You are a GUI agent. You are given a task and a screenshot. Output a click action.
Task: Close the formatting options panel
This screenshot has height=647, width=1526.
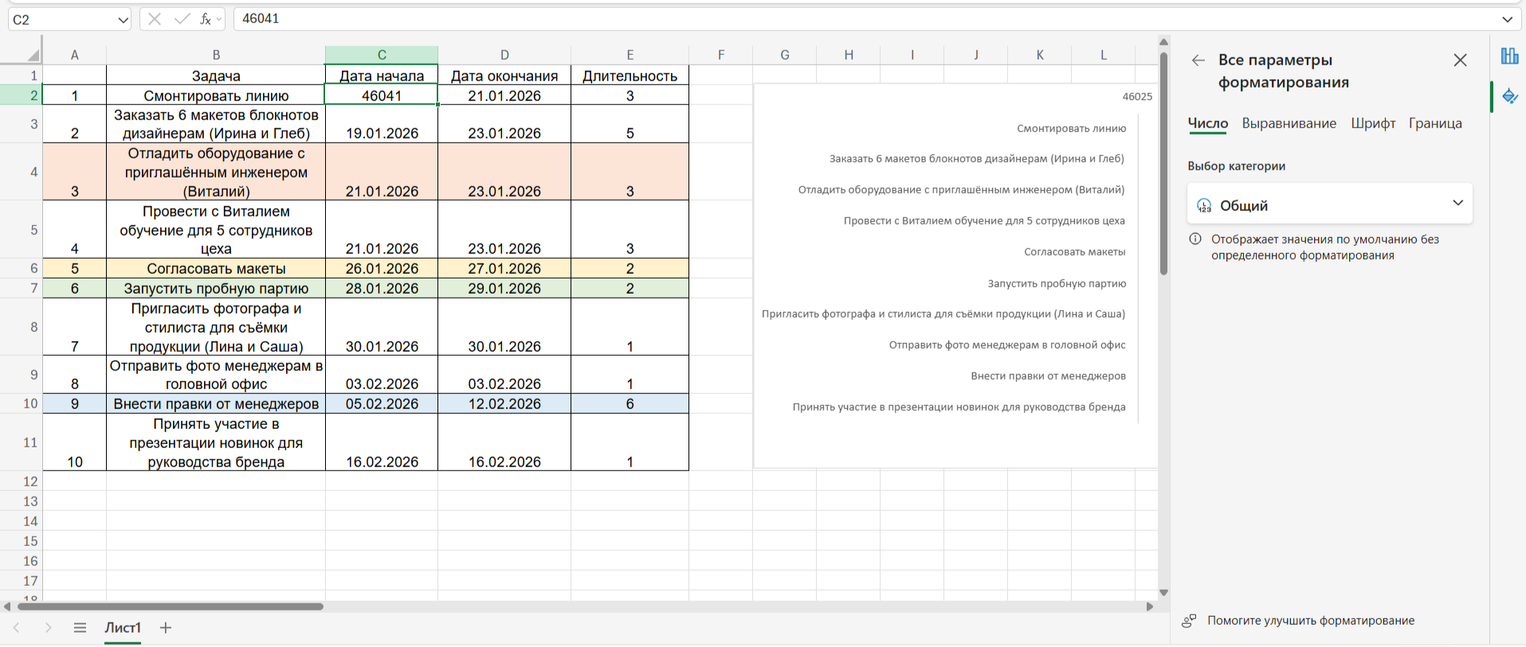[x=1460, y=60]
